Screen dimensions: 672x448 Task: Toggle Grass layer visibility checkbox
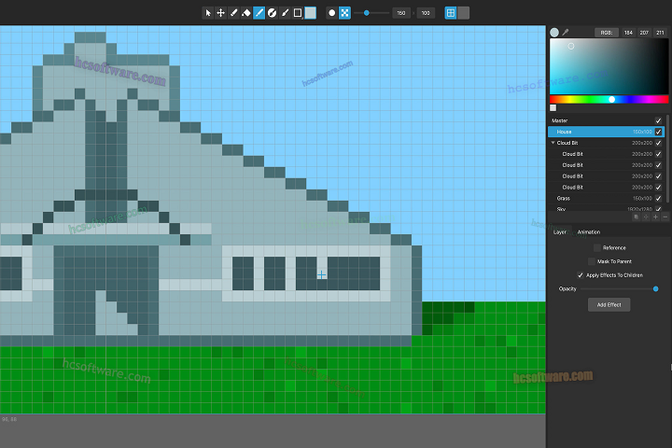point(659,199)
